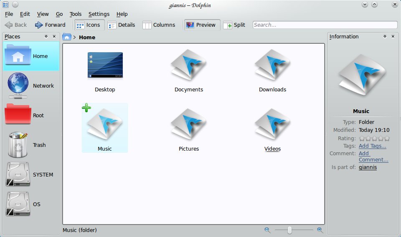Close the Information panel
The width and height of the screenshot is (401, 237).
[x=393, y=37]
